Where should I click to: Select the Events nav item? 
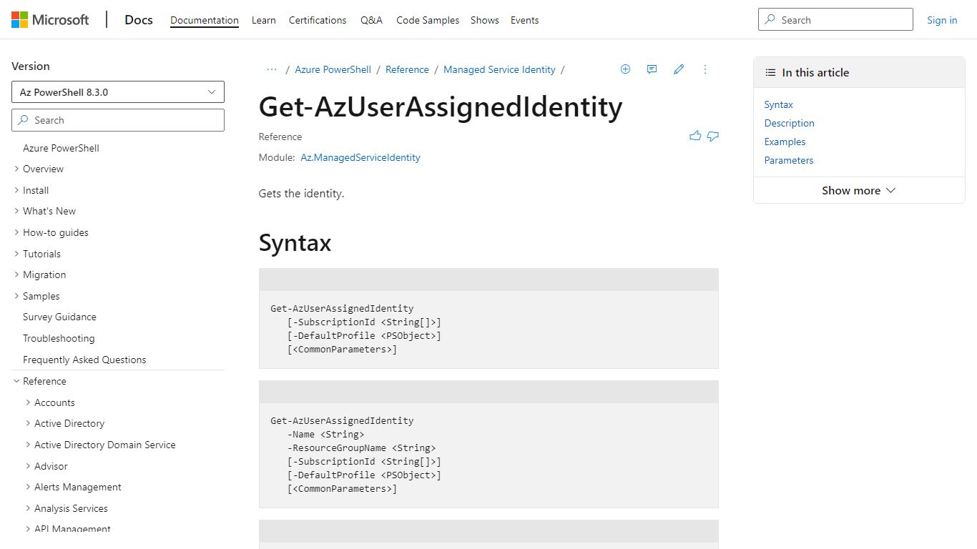point(524,20)
